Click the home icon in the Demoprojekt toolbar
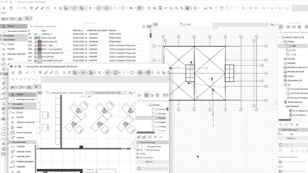 [13, 73]
